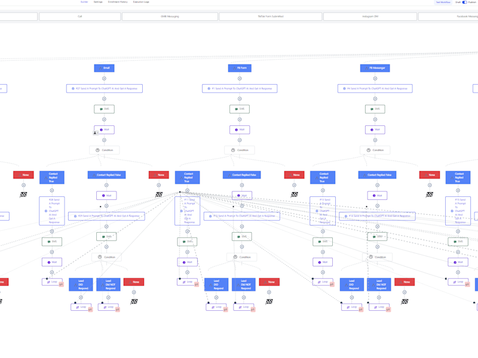Select the TikTok Form Submitted trigger
478x358 pixels.
[271, 17]
